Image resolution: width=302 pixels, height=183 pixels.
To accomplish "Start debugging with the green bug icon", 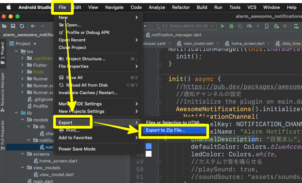I will coord(231,26).
